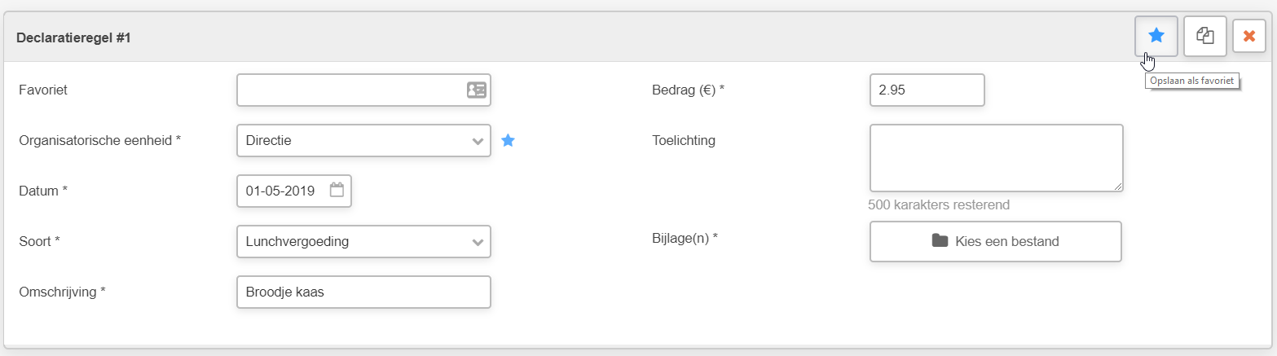Click the Opslaan als favoriet tooltip
The width and height of the screenshot is (1277, 356).
(1192, 81)
